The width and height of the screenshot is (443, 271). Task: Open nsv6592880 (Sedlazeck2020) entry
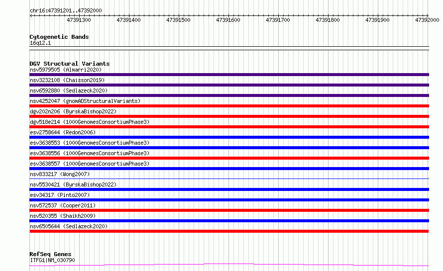[x=69, y=90]
